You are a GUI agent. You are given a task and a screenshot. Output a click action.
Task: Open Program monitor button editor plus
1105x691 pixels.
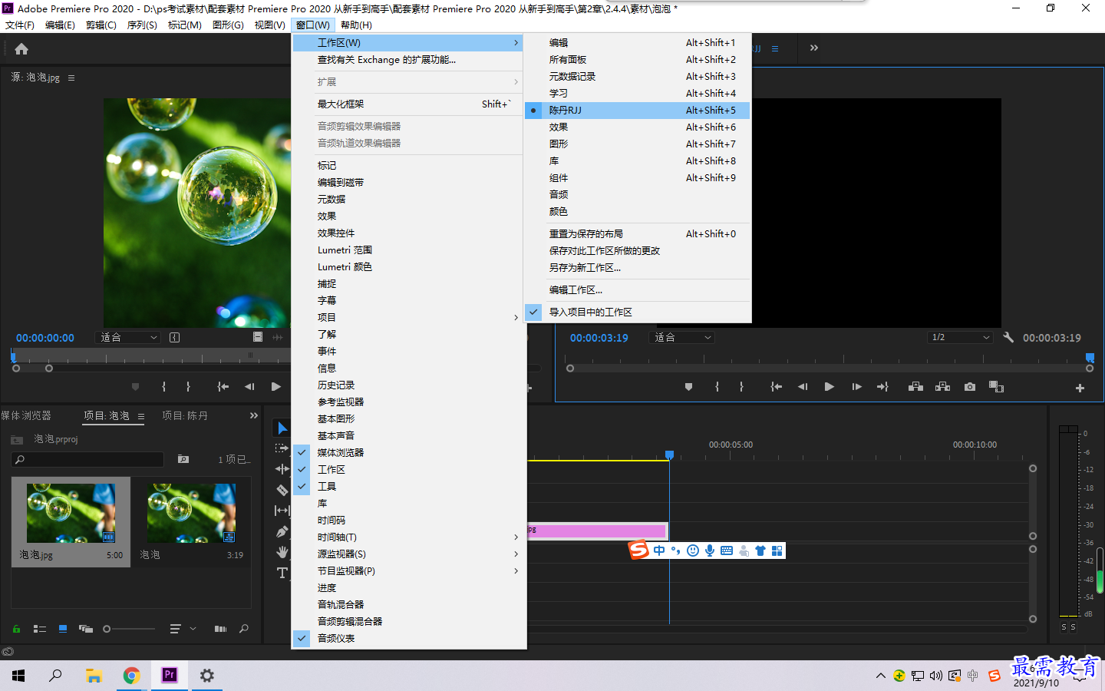click(x=1080, y=388)
